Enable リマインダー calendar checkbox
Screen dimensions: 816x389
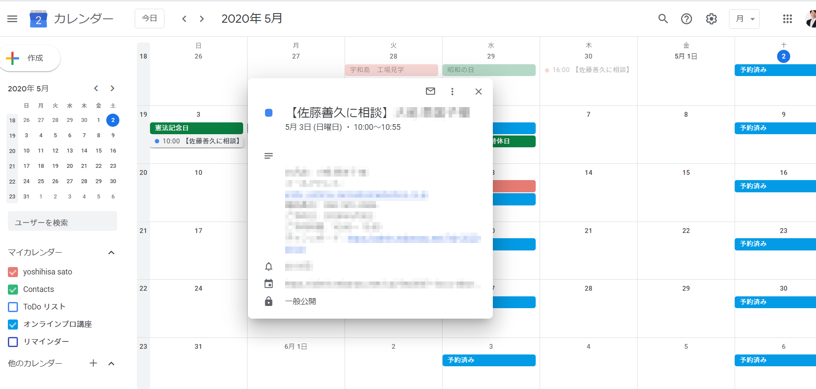click(13, 342)
